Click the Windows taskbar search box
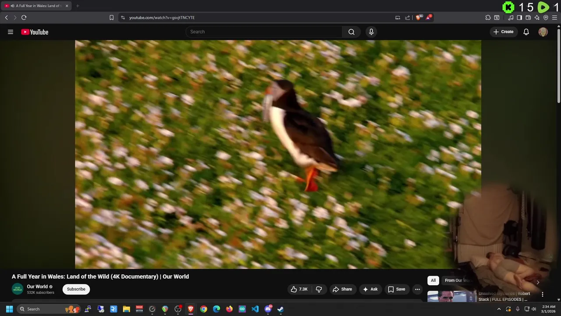 pyautogui.click(x=49, y=309)
